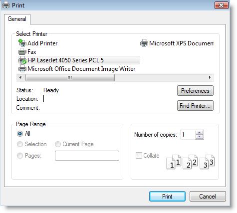Choose the Fax printer icon
237x213 pixels.
(x=22, y=52)
